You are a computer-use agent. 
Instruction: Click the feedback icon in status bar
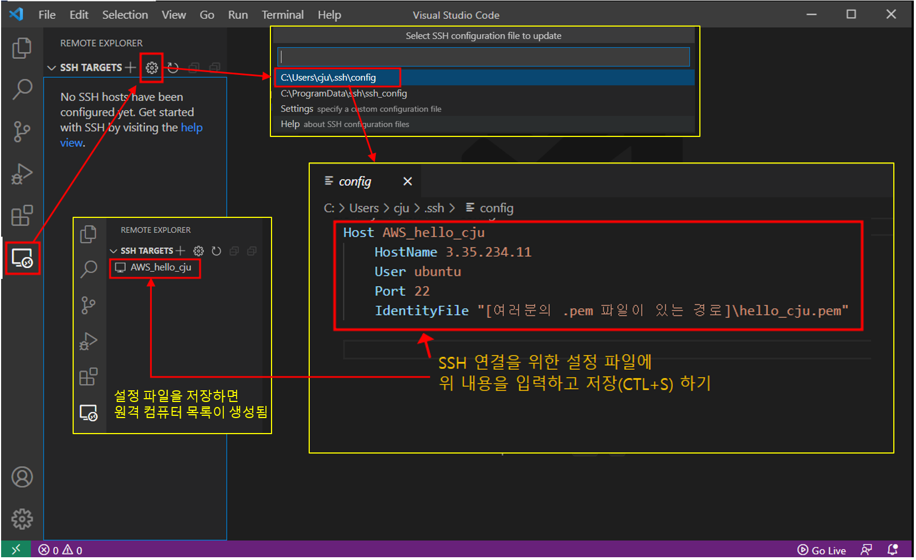[x=866, y=549]
